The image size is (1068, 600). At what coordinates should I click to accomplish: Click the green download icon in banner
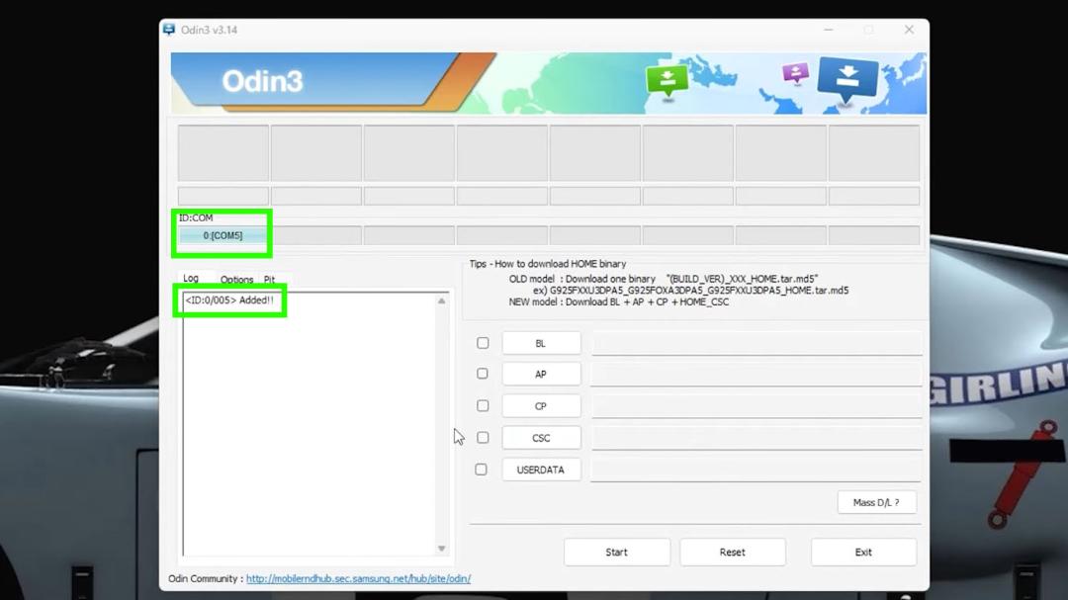(667, 80)
